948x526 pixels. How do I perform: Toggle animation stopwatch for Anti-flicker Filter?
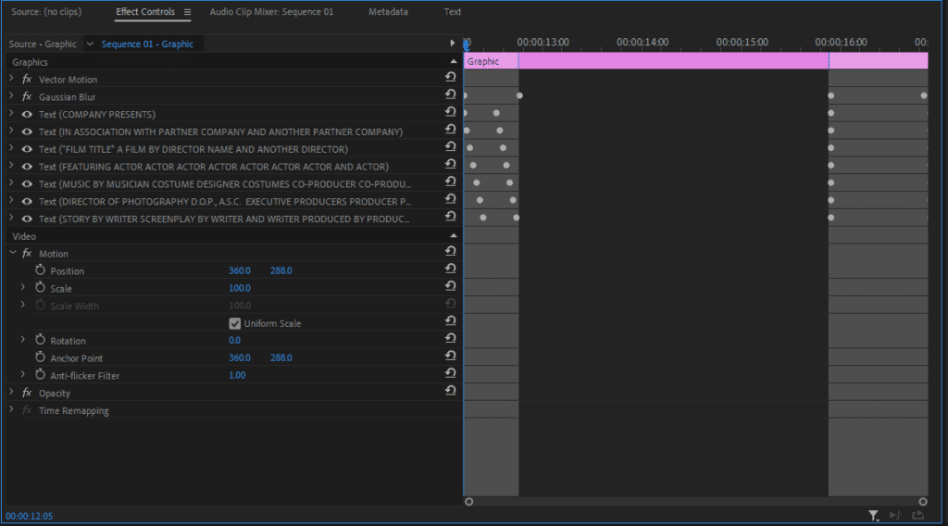pyautogui.click(x=41, y=375)
